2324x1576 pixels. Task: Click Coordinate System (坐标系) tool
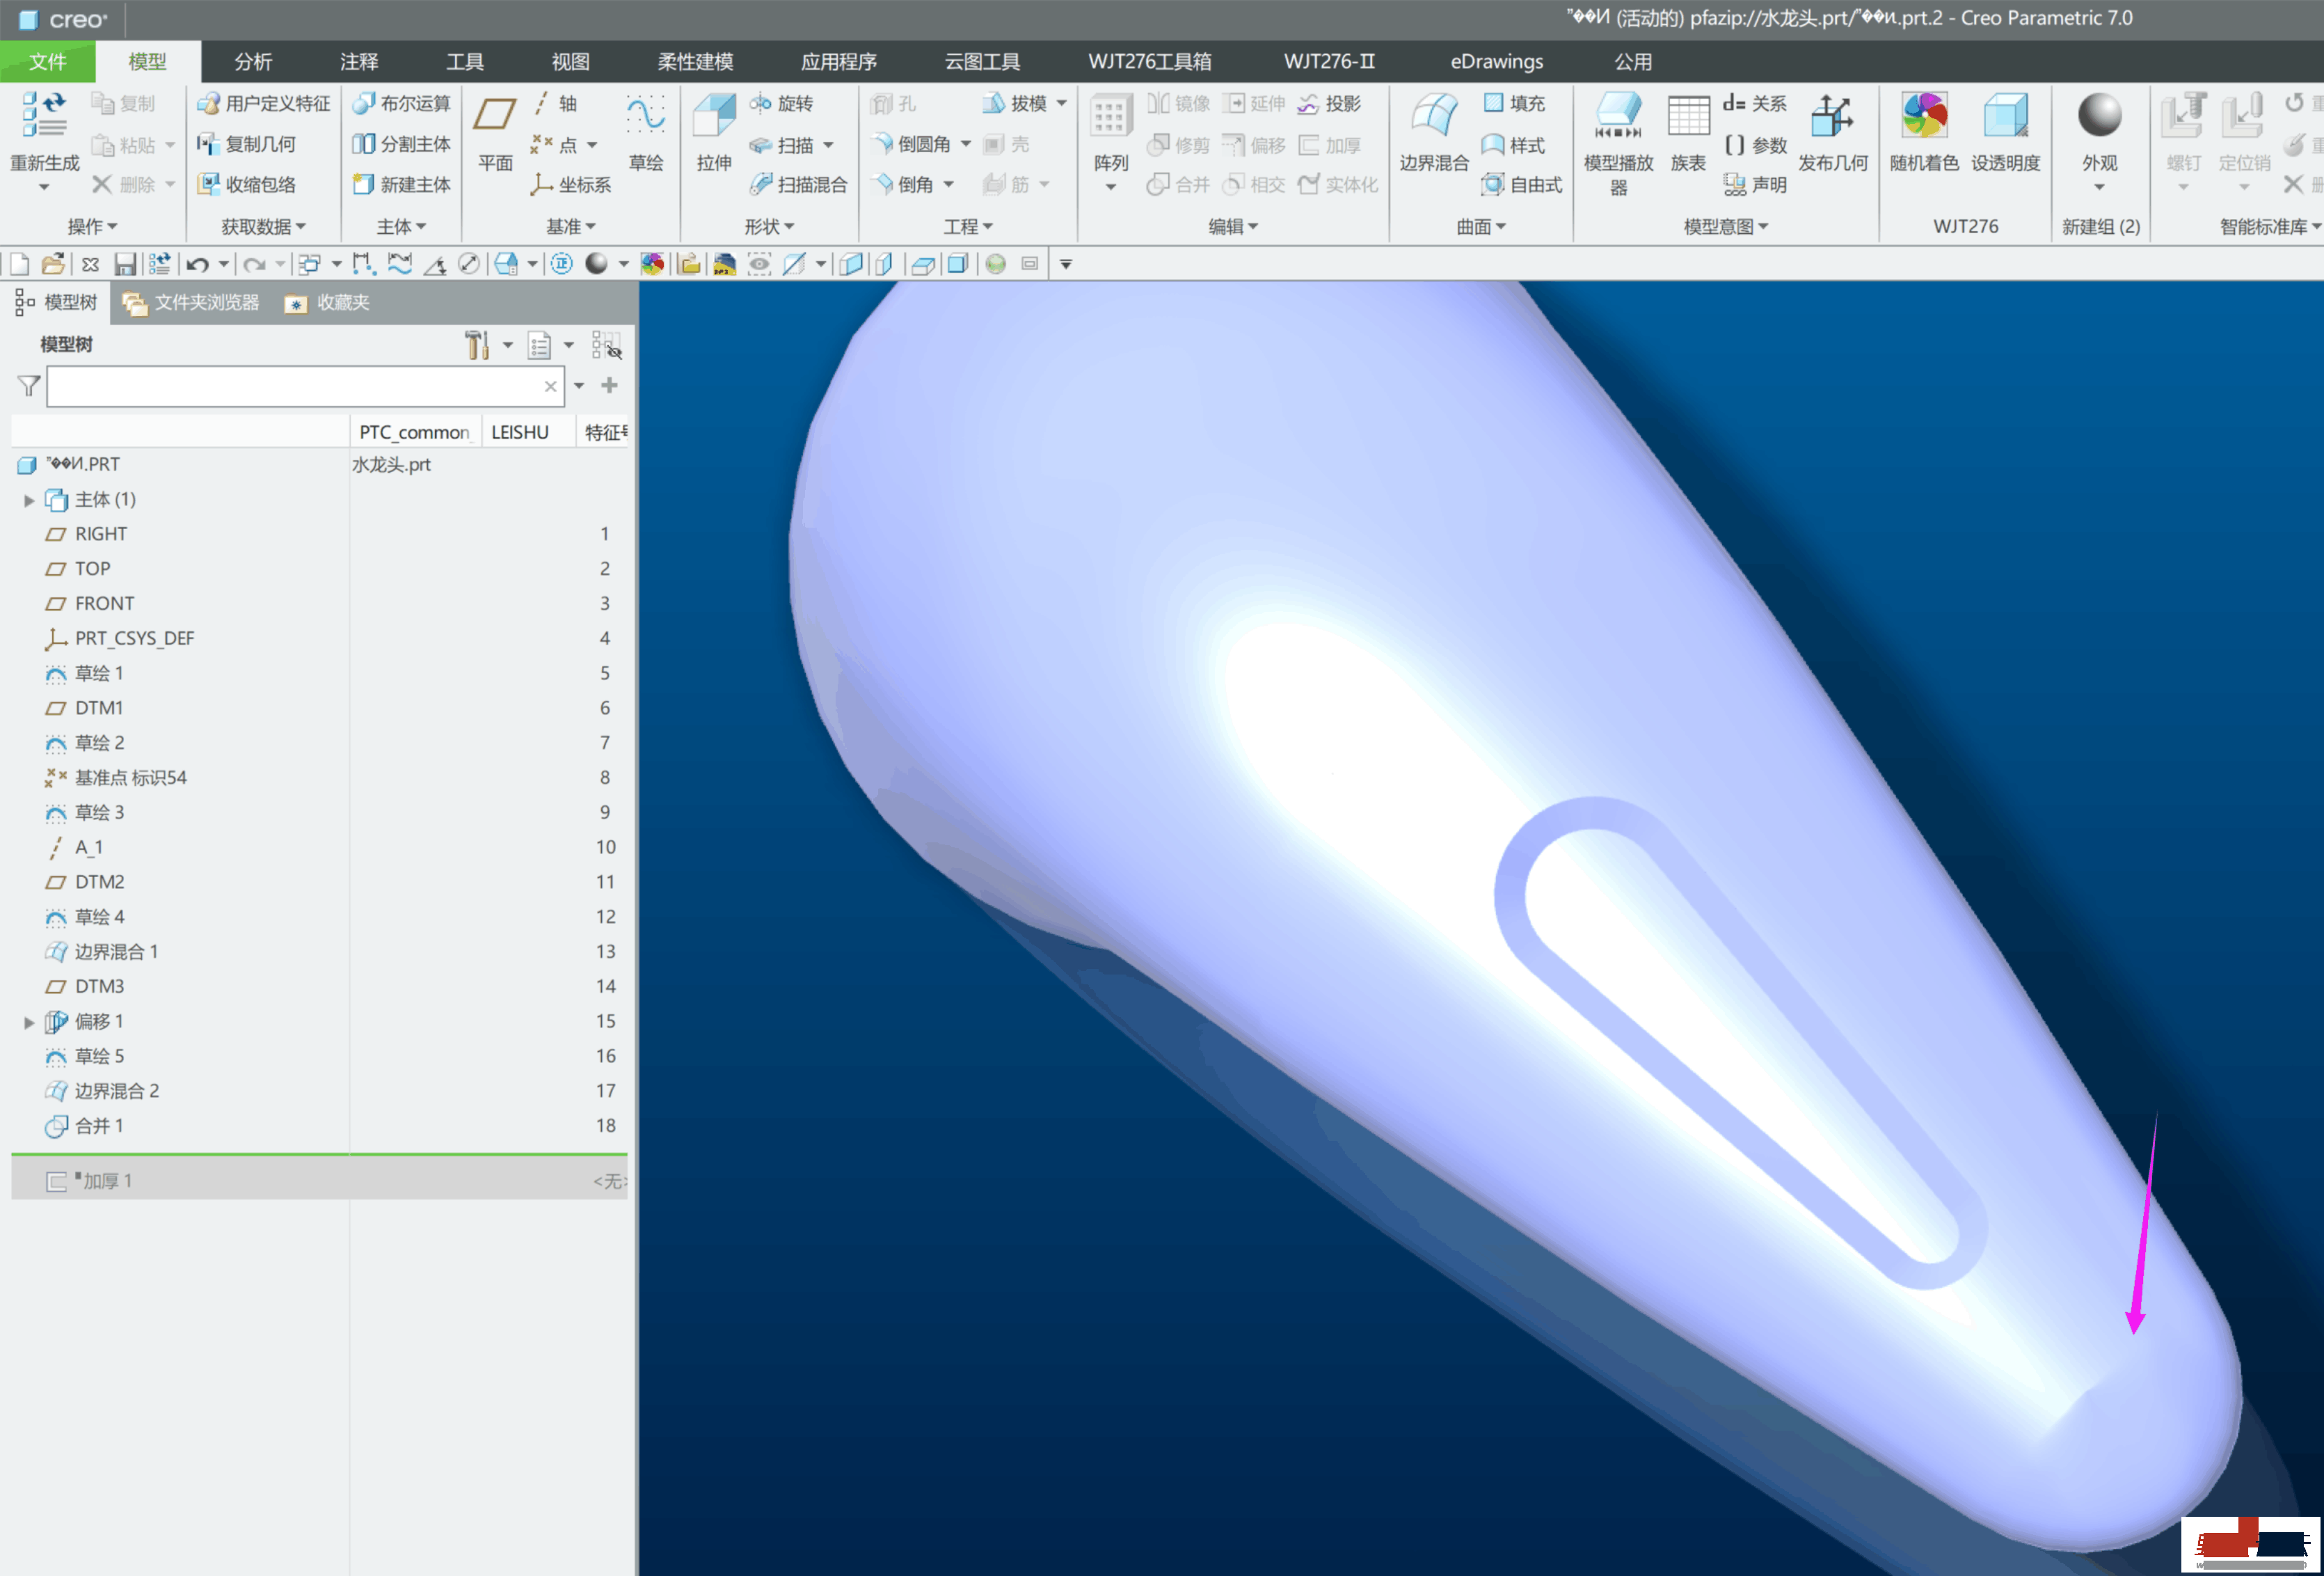point(571,185)
